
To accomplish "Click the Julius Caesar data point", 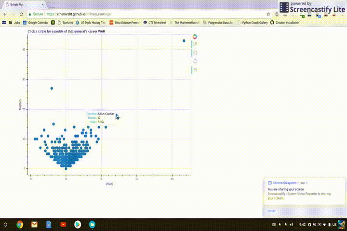I will (x=118, y=117).
